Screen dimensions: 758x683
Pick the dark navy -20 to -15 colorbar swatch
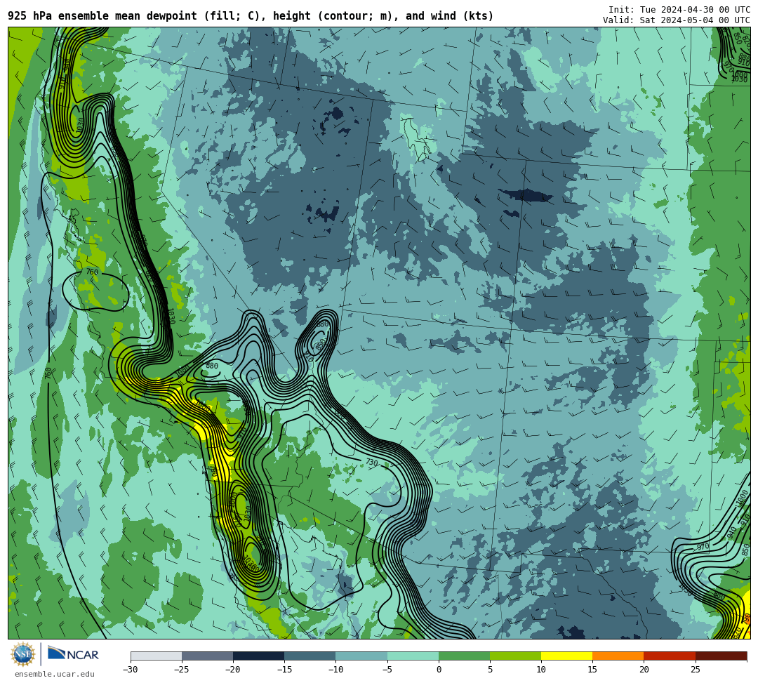coord(258,656)
